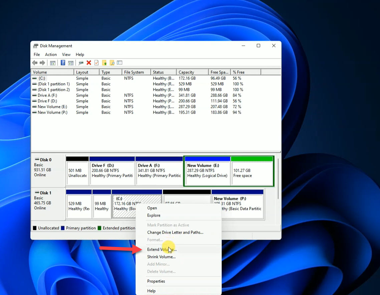Click Change Drive Letter and Paths

(x=175, y=232)
